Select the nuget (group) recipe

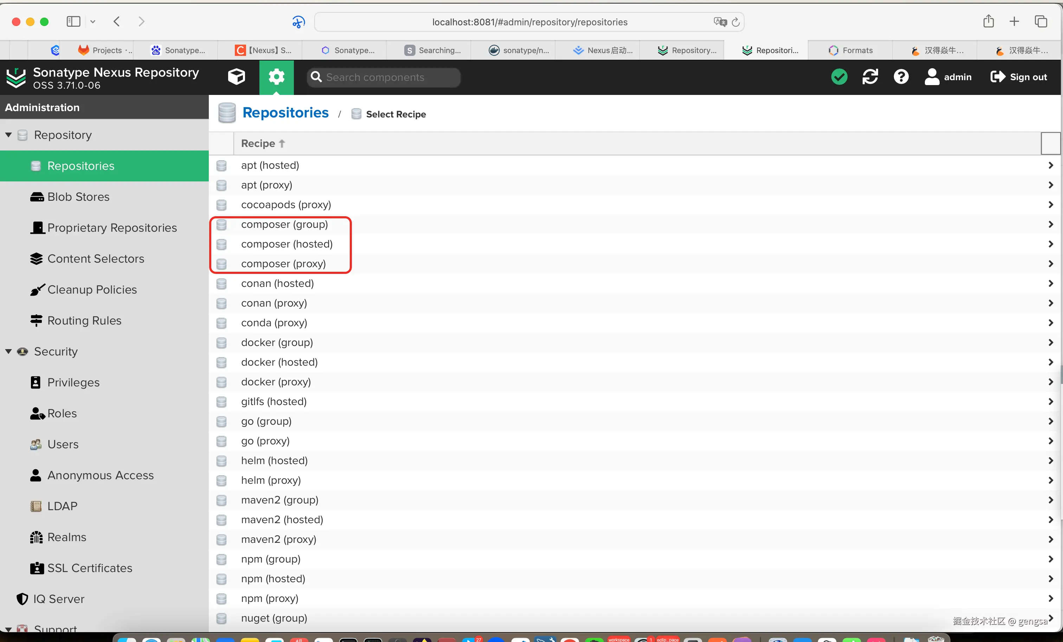634,618
